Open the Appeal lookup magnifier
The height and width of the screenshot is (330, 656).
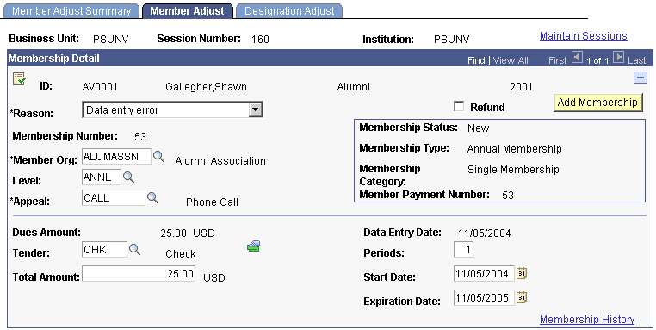(152, 197)
